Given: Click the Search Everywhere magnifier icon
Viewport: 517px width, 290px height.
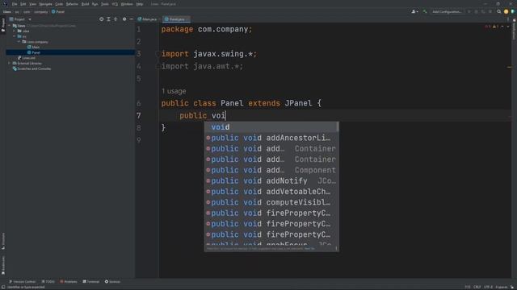Looking at the screenshot, I should point(499,12).
